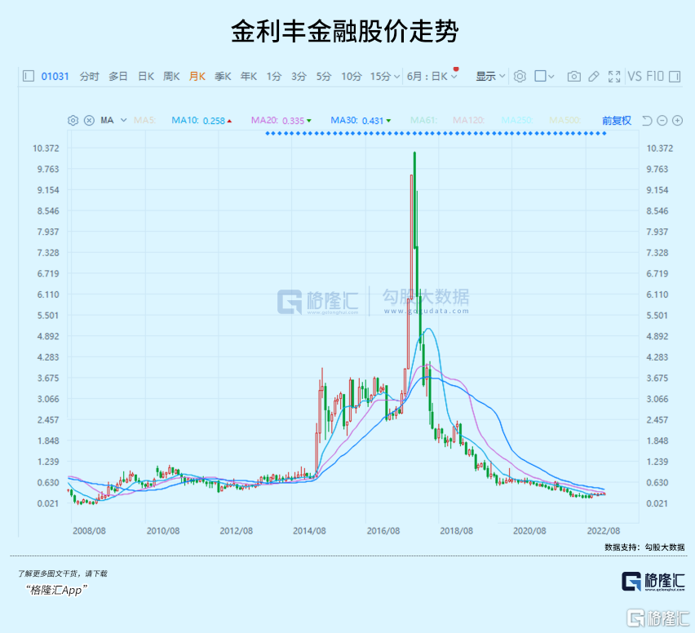This screenshot has width=695, height=633.
Task: Select the drawing pencil tool
Action: (x=594, y=77)
